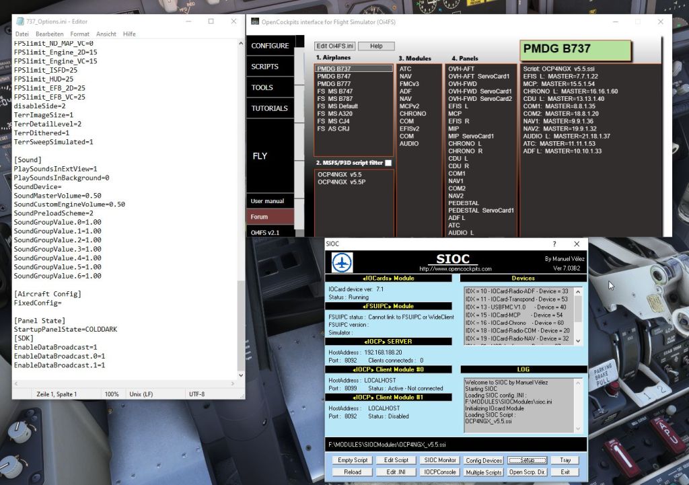
Task: Open the Forum link in the sidebar
Action: click(x=260, y=217)
